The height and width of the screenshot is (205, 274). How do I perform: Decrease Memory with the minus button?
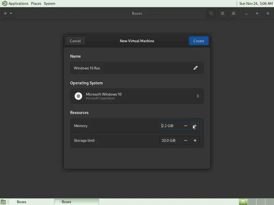186,126
